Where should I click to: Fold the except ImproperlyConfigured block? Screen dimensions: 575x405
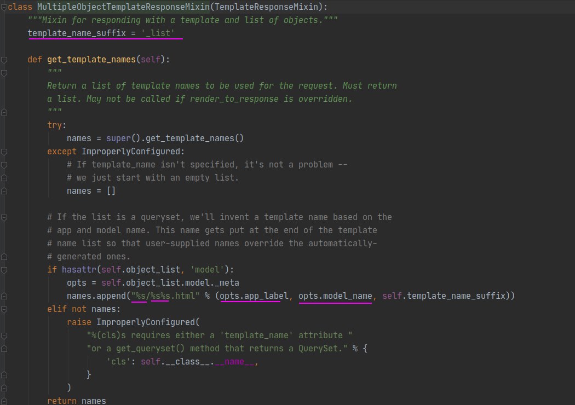tap(4, 152)
